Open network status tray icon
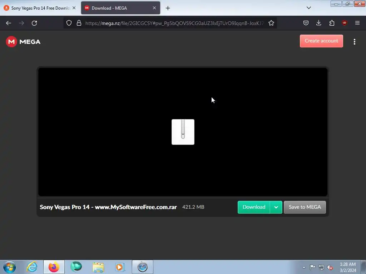Viewport: 366px width, 274px height. pos(321,267)
